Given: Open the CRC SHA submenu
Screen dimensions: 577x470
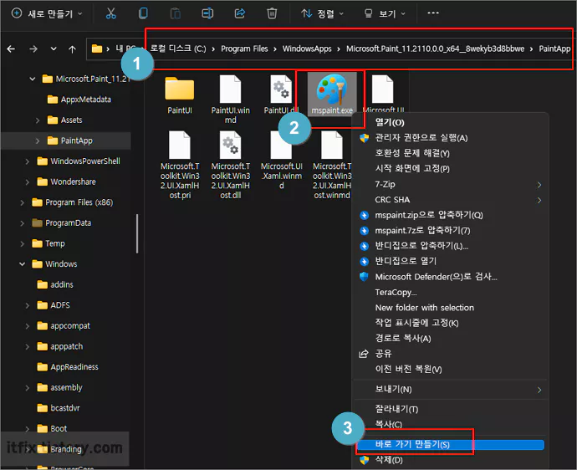Looking at the screenshot, I should 450,200.
